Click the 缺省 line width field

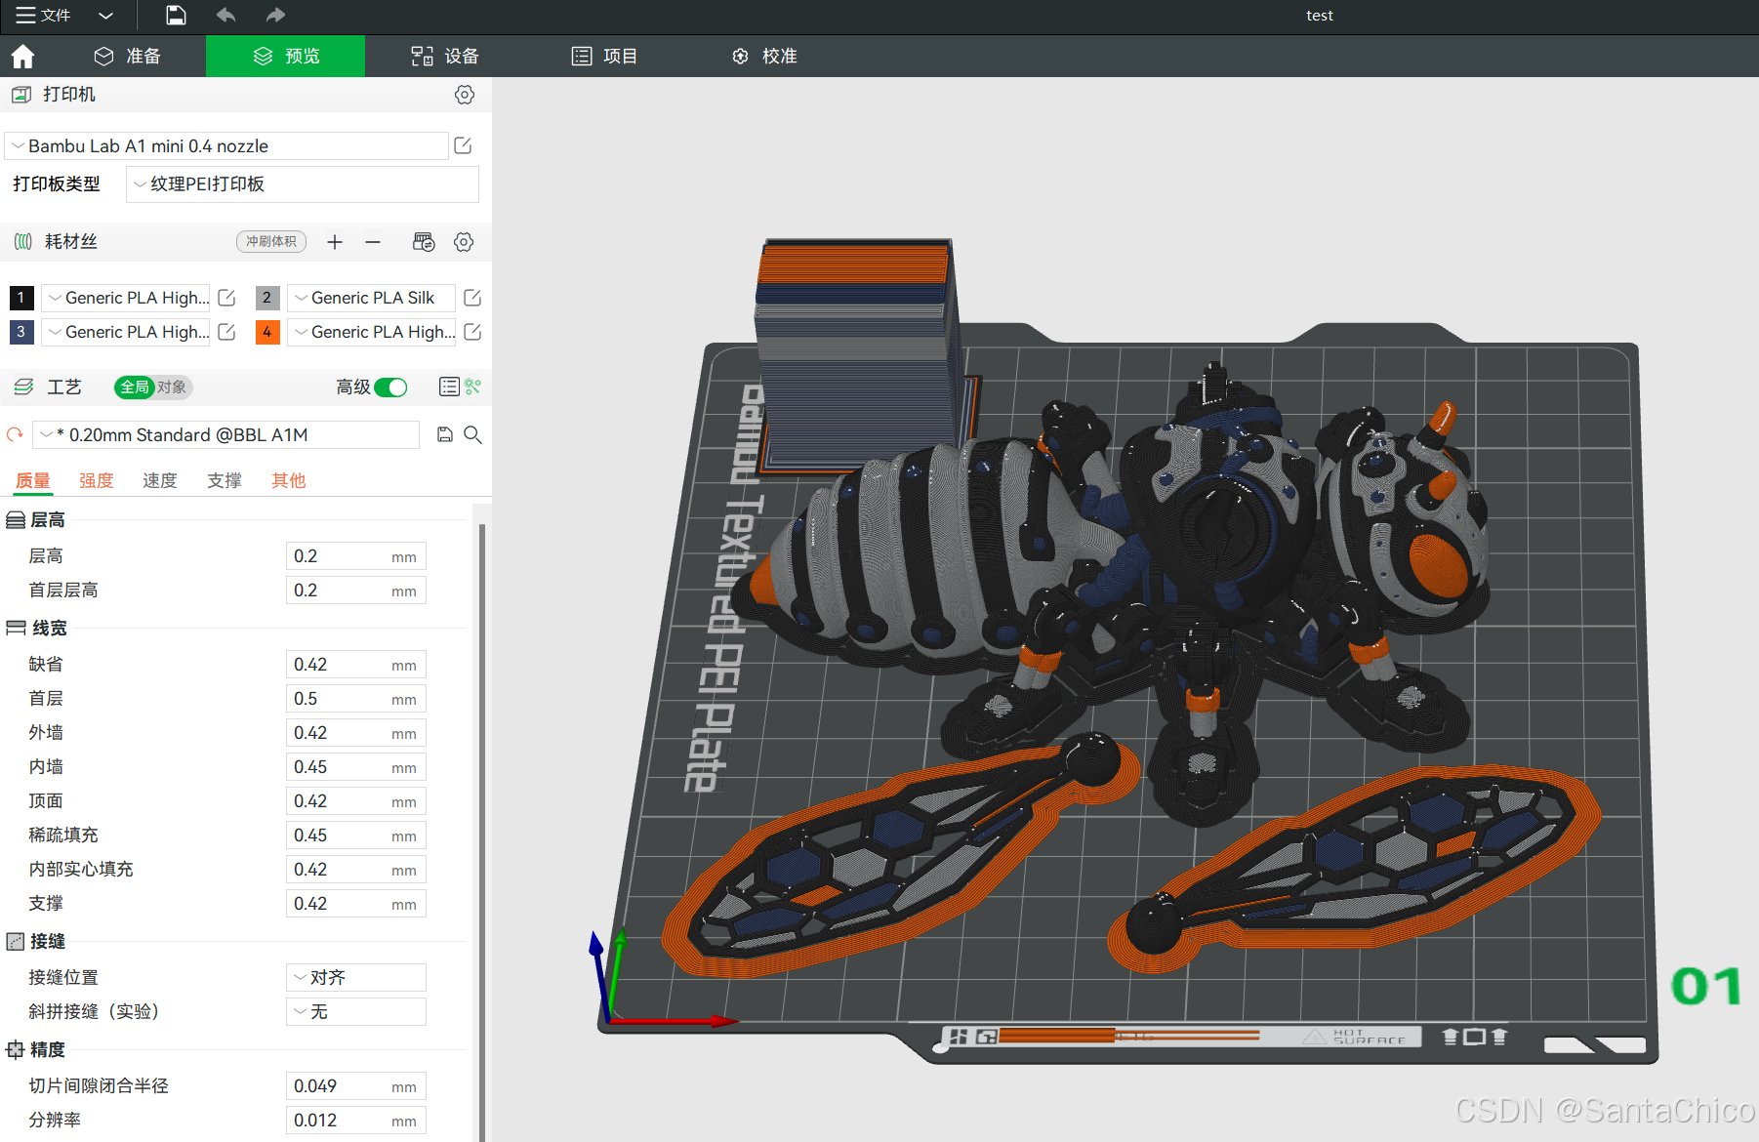356,665
